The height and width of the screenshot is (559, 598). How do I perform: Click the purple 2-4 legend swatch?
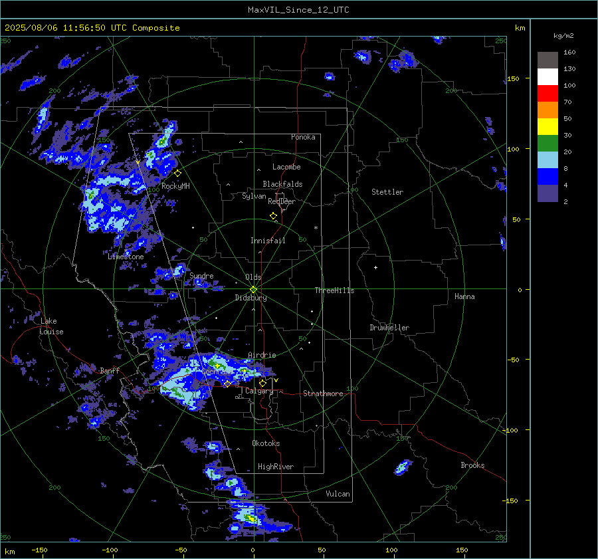click(x=548, y=193)
